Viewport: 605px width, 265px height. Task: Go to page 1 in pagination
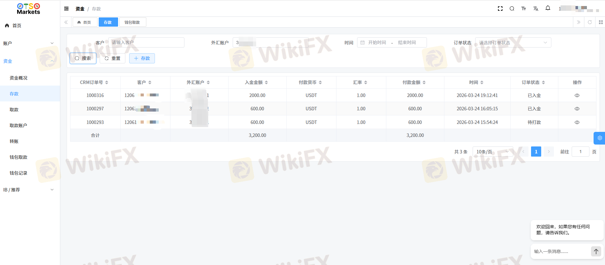tap(536, 152)
